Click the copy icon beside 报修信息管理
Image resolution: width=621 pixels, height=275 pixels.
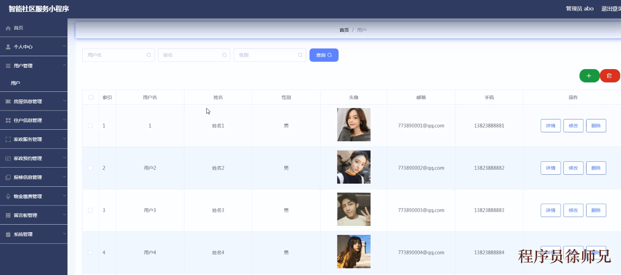(8, 177)
